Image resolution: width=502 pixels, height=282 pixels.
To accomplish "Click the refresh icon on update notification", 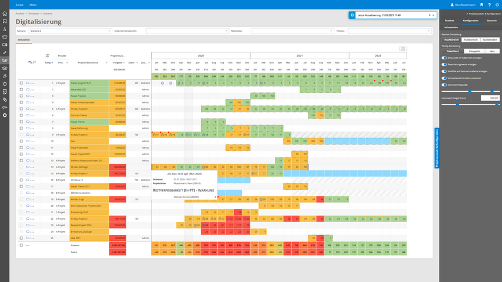I will click(x=353, y=15).
